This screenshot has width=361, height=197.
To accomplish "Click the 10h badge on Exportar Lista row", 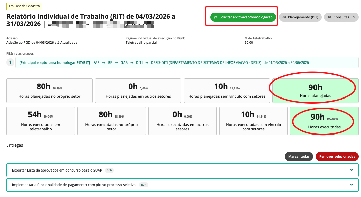I will tap(109, 170).
